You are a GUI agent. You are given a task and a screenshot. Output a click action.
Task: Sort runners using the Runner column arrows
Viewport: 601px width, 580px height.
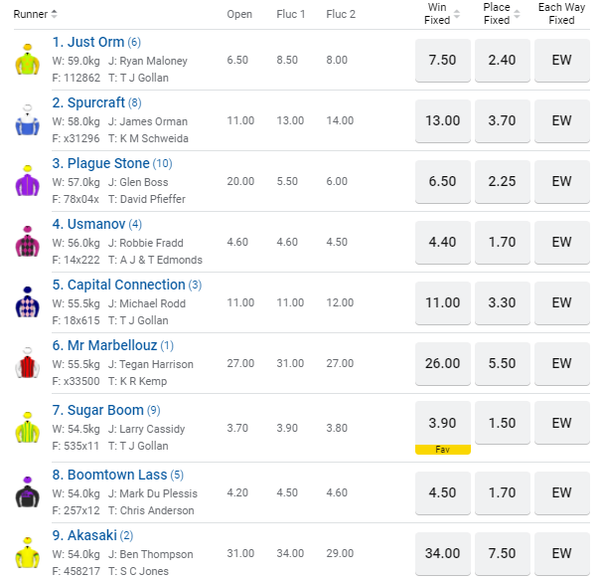[55, 14]
